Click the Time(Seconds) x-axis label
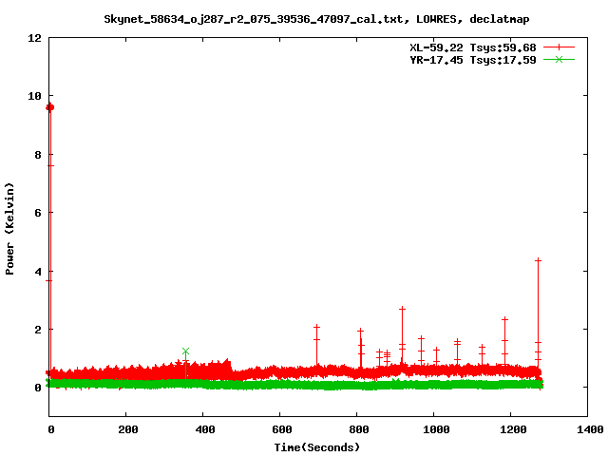 (x=317, y=447)
